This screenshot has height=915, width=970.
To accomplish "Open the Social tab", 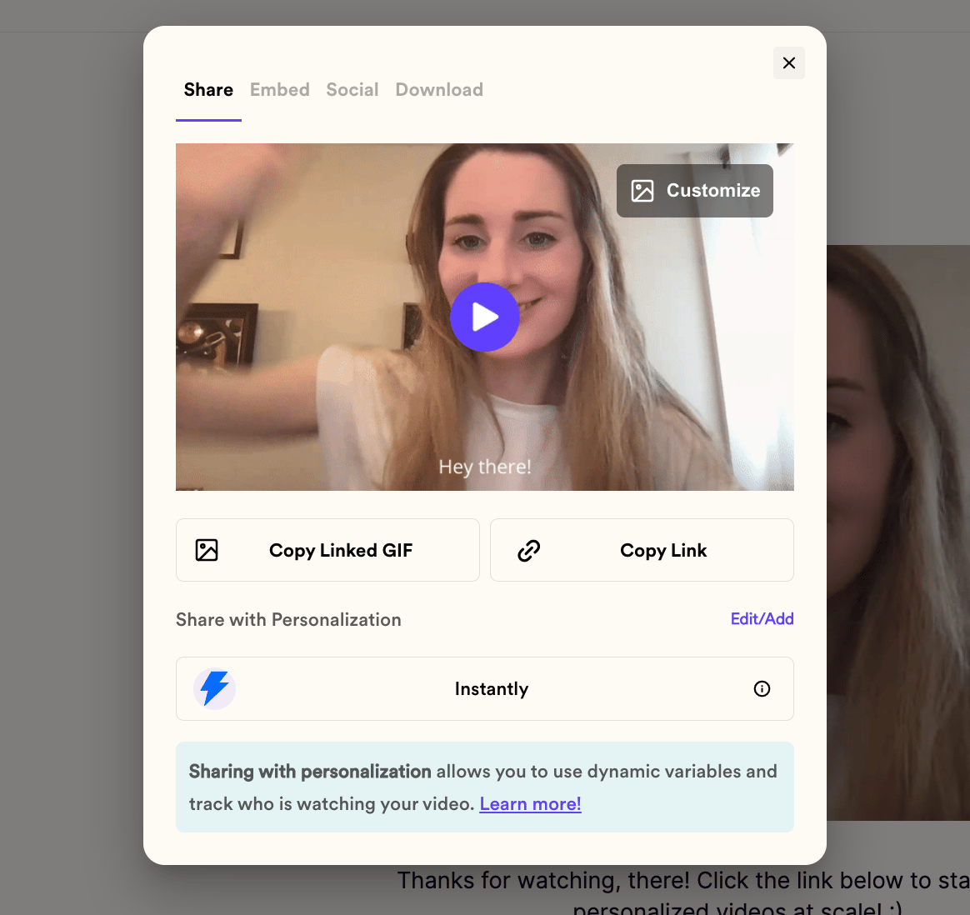I will coord(352,90).
